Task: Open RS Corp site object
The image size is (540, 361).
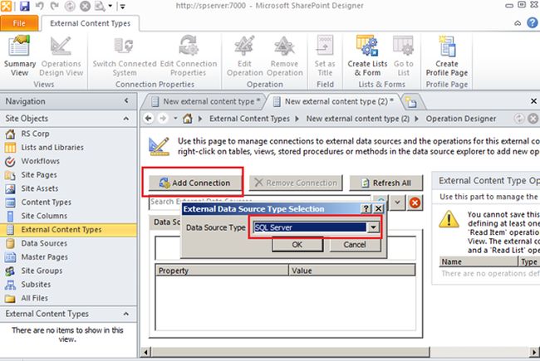Action: pyautogui.click(x=35, y=134)
